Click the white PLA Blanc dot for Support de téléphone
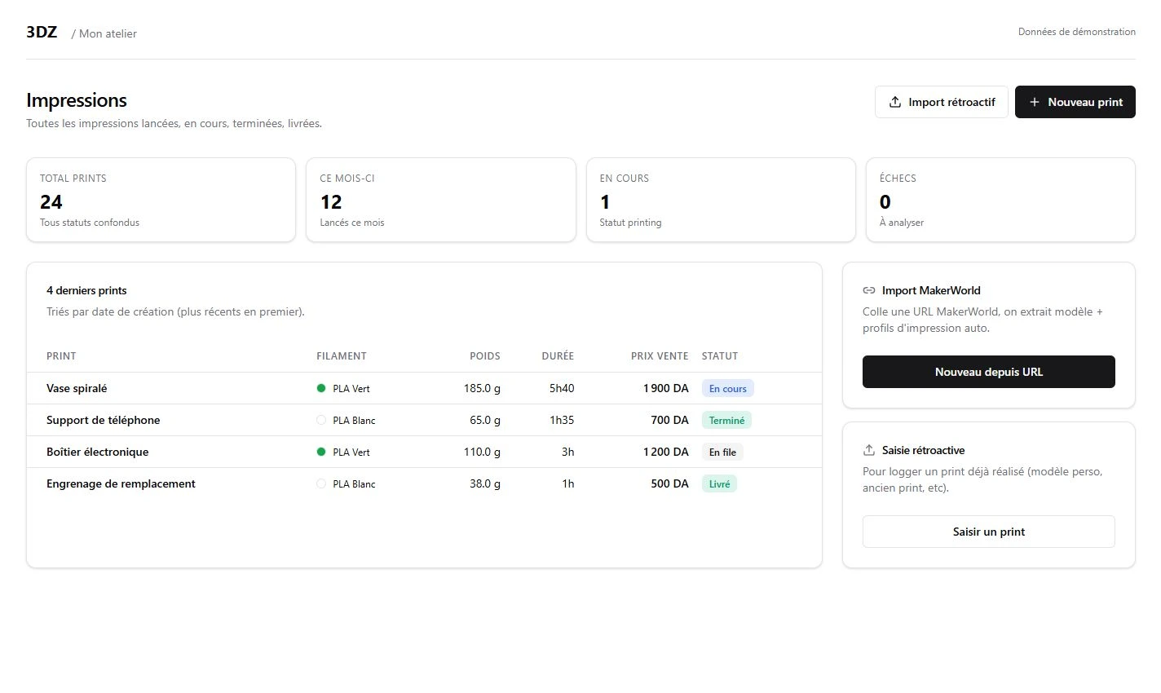The image size is (1161, 693). 321,420
